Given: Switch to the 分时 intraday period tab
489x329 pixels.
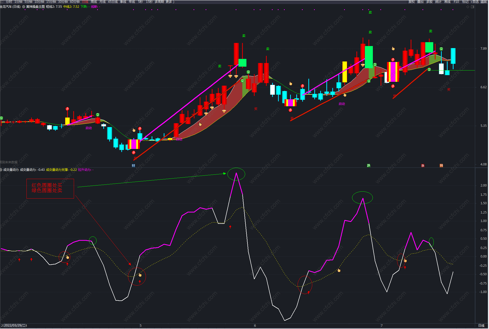Looking at the screenshot, I should (9, 2).
